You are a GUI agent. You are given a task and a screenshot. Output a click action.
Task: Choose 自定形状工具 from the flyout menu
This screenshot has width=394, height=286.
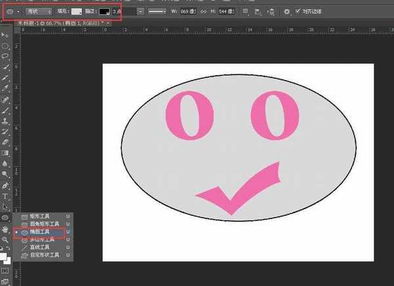[45, 254]
